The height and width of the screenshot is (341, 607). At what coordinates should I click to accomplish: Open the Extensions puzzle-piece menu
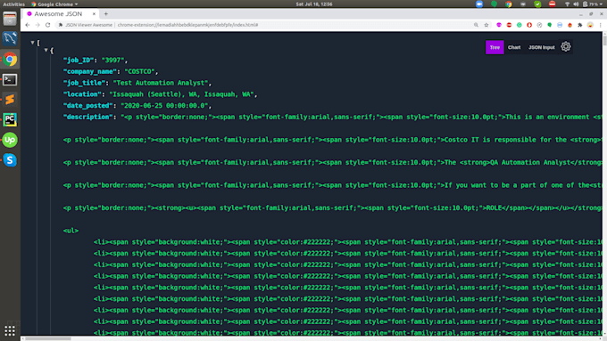[x=580, y=25]
